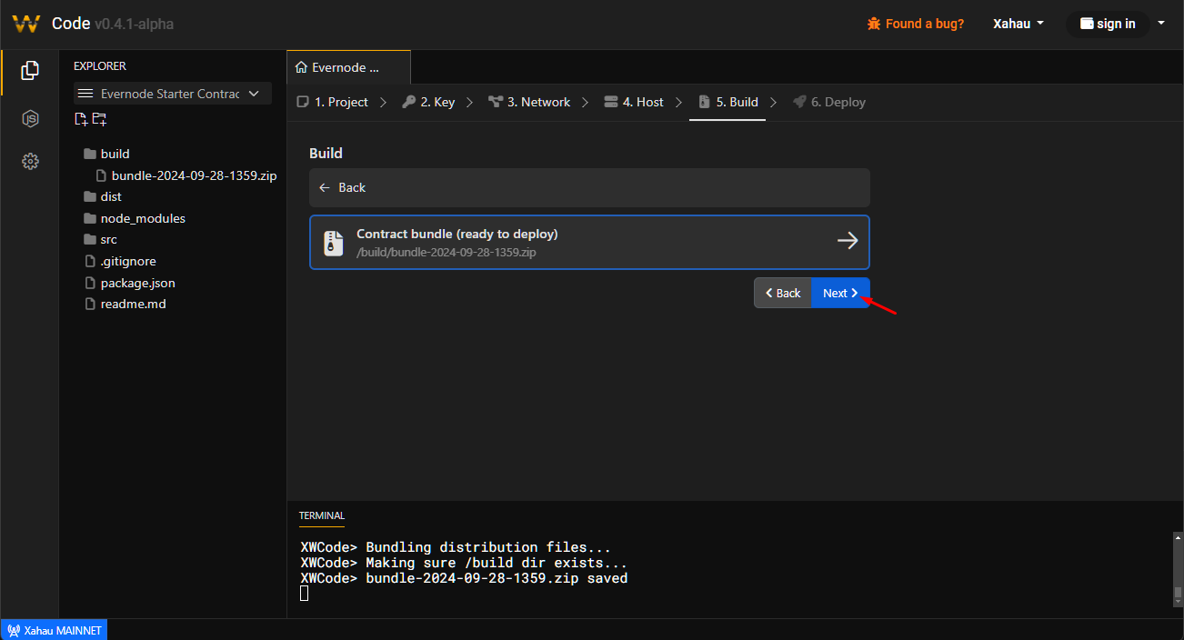The height and width of the screenshot is (640, 1184).
Task: Click the hamburger icon of project selector
Action: (85, 94)
